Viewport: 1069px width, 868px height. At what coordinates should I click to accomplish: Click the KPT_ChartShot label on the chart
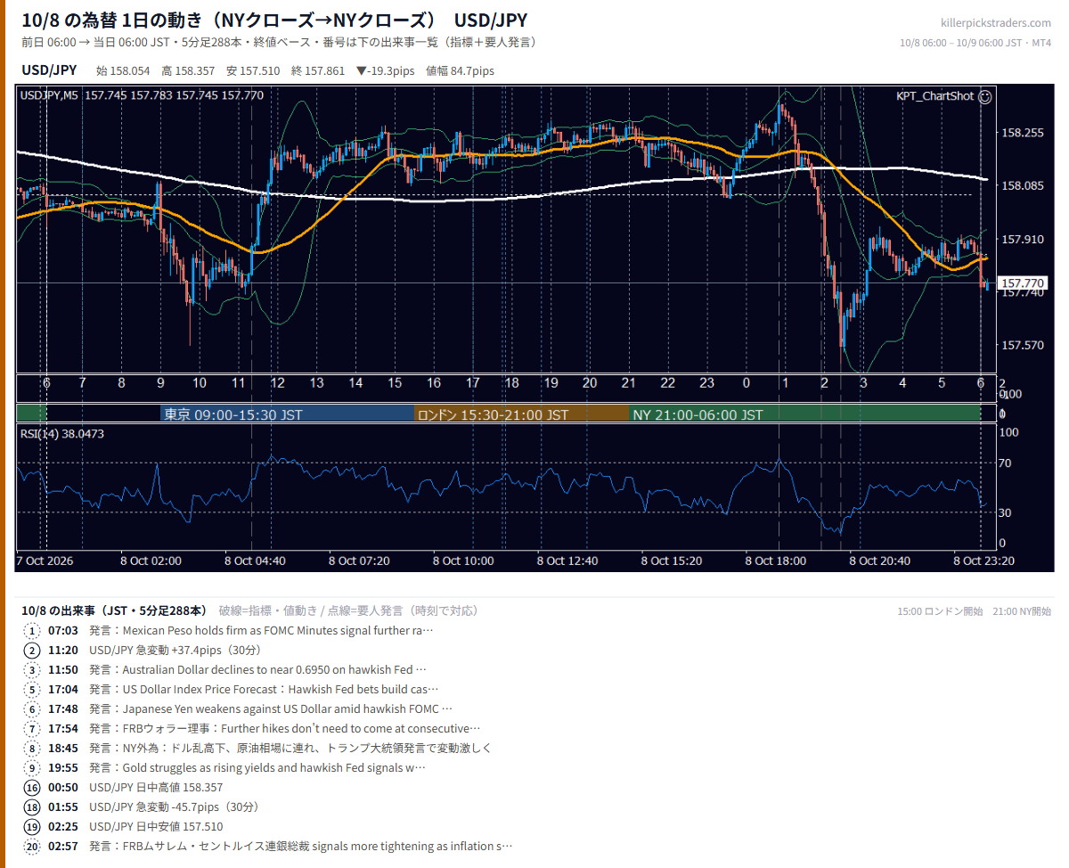(934, 96)
